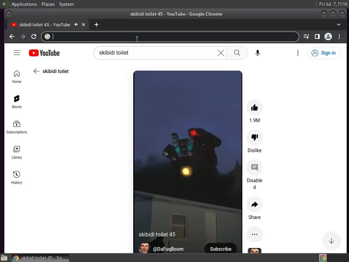Expand the tab search dropdown chevron

338,25
